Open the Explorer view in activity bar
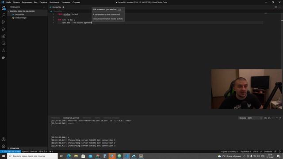The height and width of the screenshot is (159, 283). 4,8
